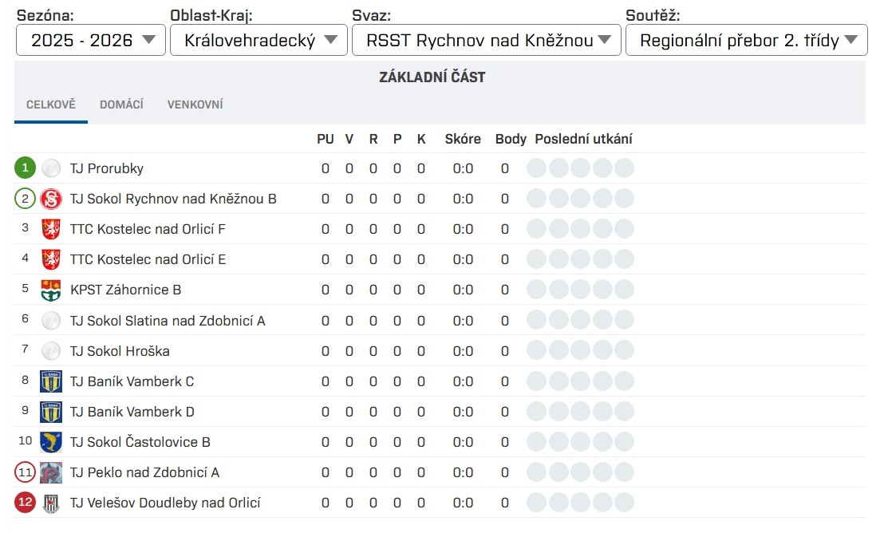Viewport: 888px width, 533px height.
Task: Click the KPST Záhornice B team logo
Action: tap(51, 290)
